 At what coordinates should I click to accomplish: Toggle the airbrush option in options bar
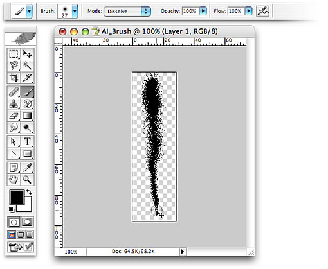pos(263,11)
